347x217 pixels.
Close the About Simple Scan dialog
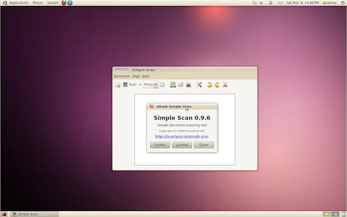click(x=204, y=145)
